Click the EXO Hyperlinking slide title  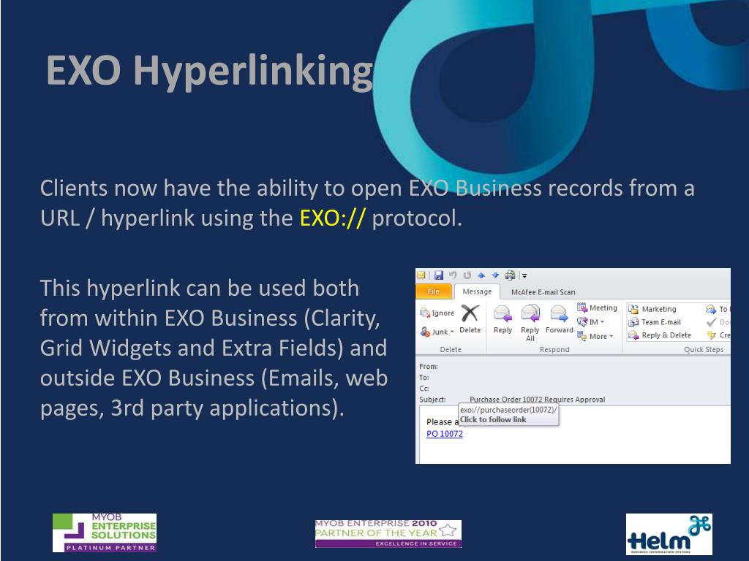click(210, 71)
